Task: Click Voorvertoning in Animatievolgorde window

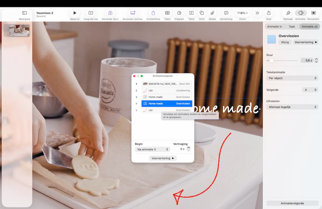Action: coord(163,158)
